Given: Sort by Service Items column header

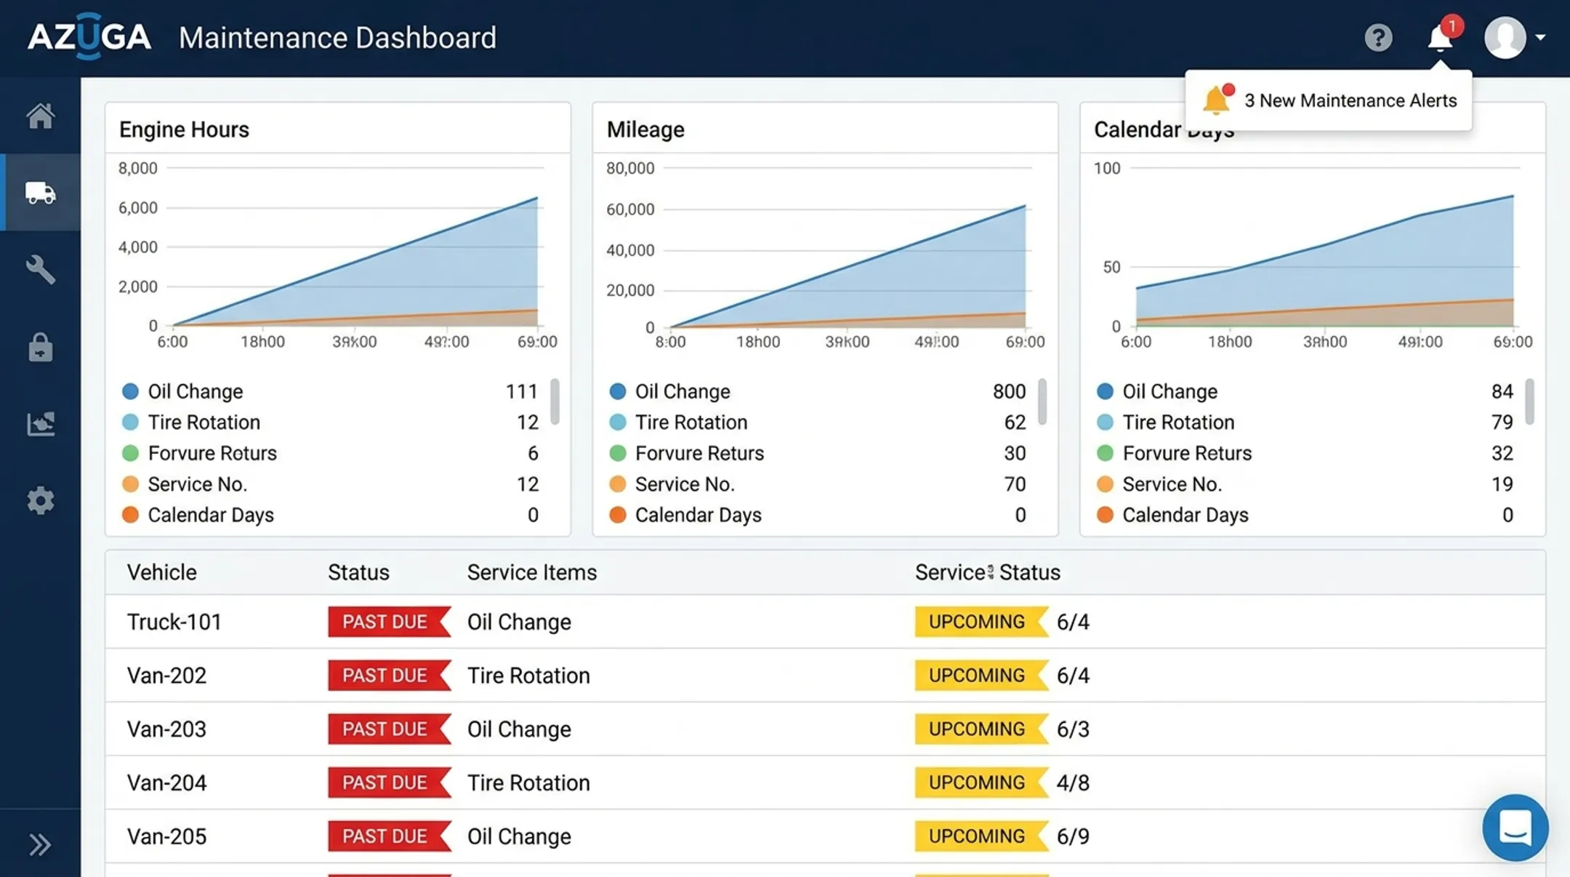Looking at the screenshot, I should point(531,572).
